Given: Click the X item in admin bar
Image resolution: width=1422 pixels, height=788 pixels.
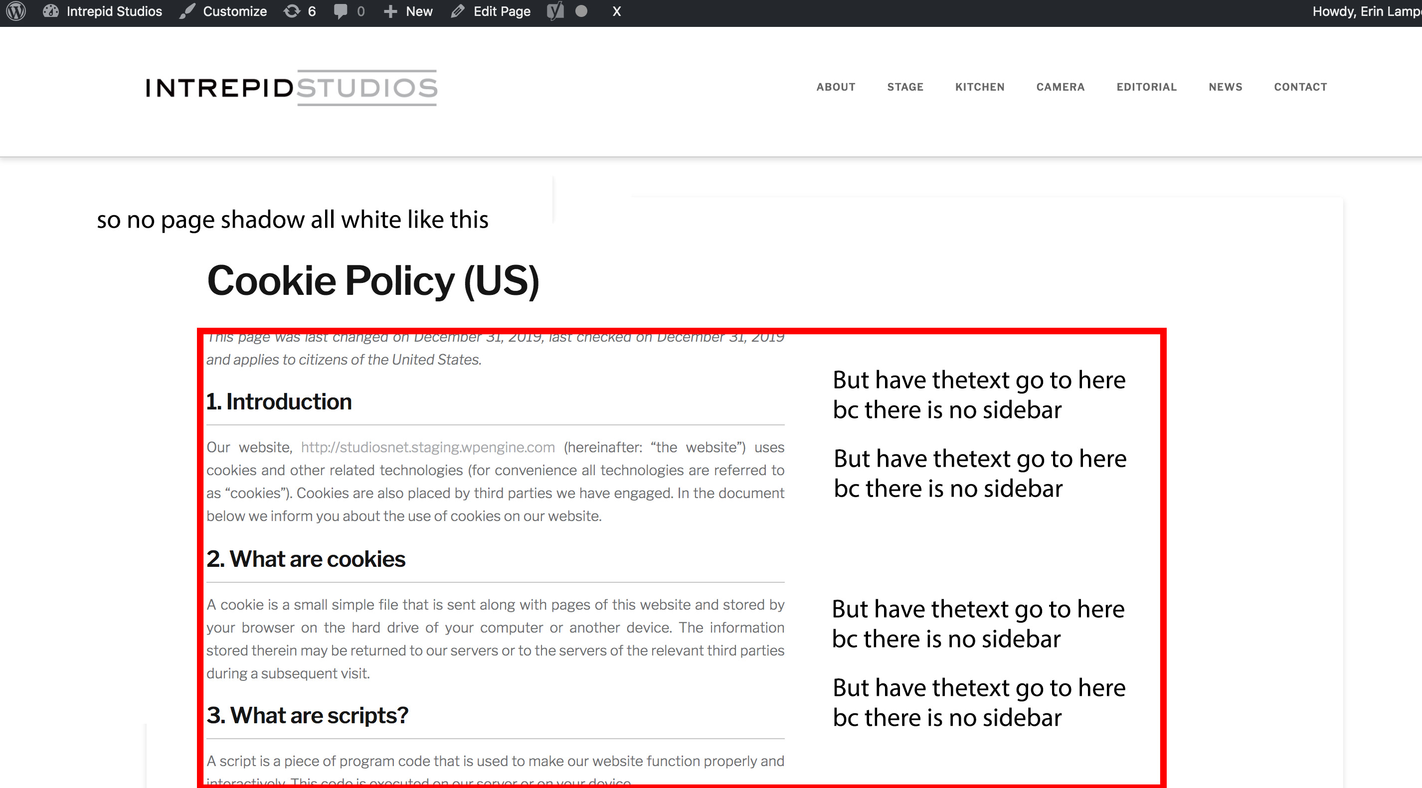Looking at the screenshot, I should coord(617,11).
